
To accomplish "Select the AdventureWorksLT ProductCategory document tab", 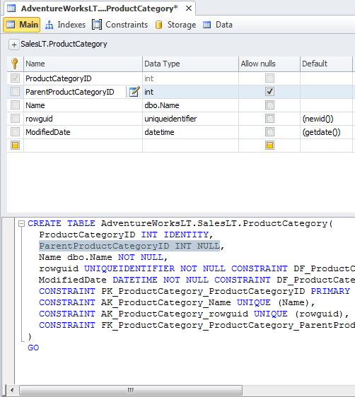I will pos(99,8).
